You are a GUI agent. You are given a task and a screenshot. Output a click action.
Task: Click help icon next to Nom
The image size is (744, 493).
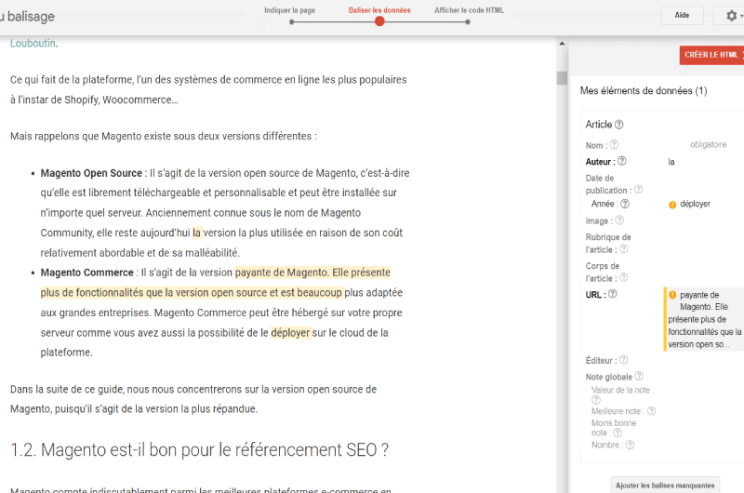coord(614,145)
